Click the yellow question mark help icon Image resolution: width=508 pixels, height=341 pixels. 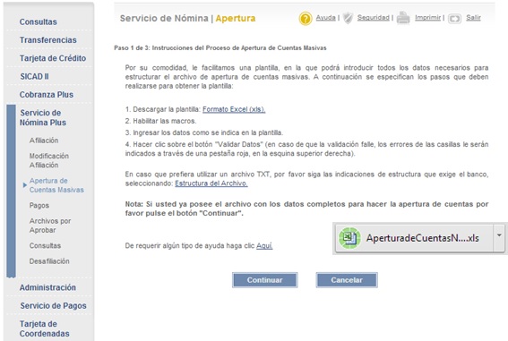click(x=306, y=19)
